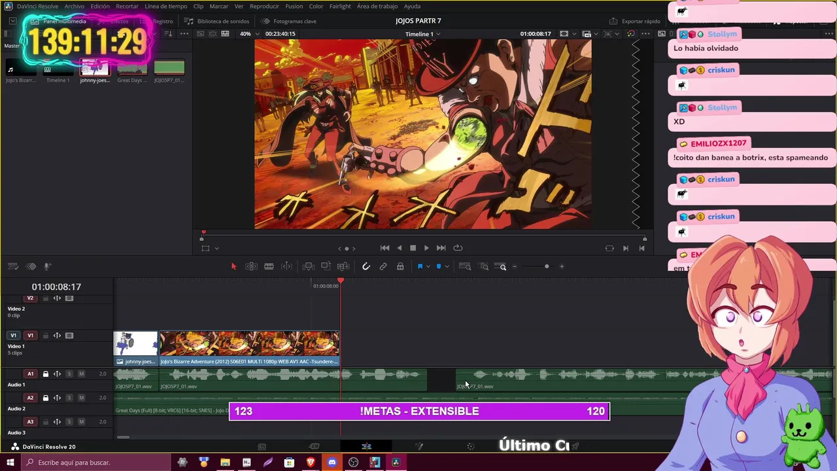Go to last frame in viewer
Viewport: 837px width, 471px height.
click(x=441, y=248)
